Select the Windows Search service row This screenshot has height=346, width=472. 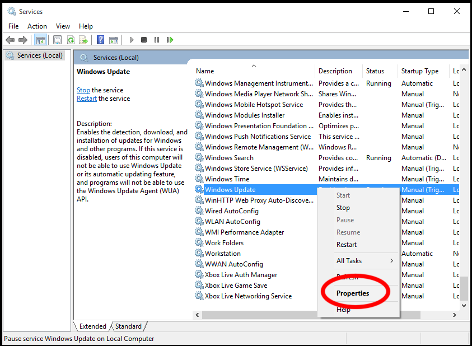(x=229, y=158)
